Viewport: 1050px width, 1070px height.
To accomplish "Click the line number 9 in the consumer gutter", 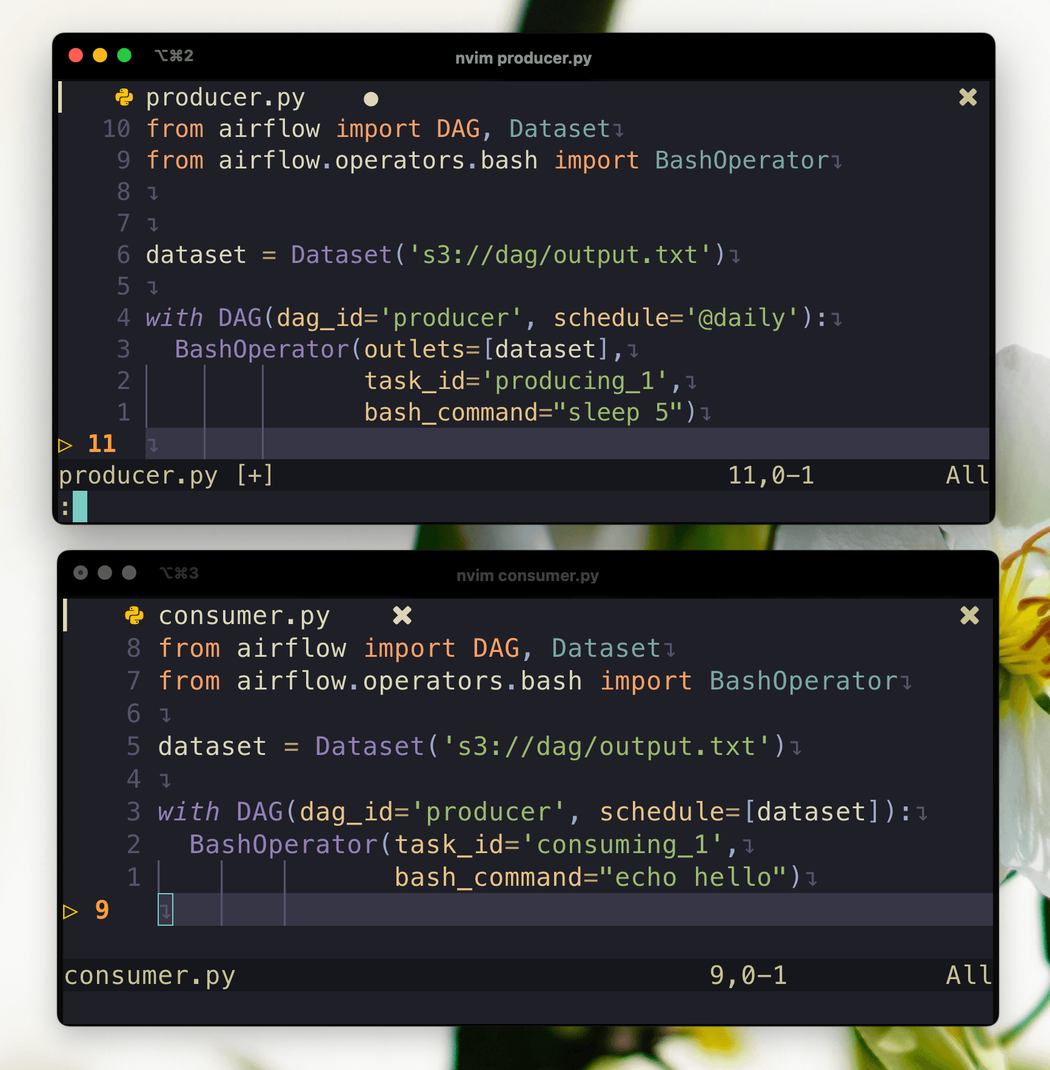I will (x=102, y=911).
